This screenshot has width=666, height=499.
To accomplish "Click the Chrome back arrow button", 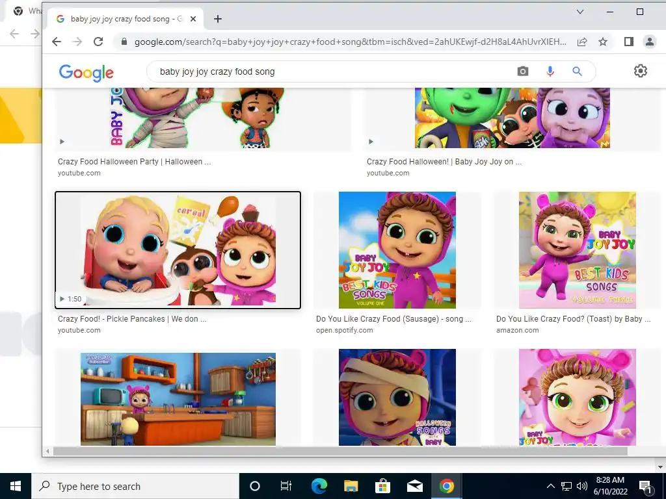I will (57, 42).
